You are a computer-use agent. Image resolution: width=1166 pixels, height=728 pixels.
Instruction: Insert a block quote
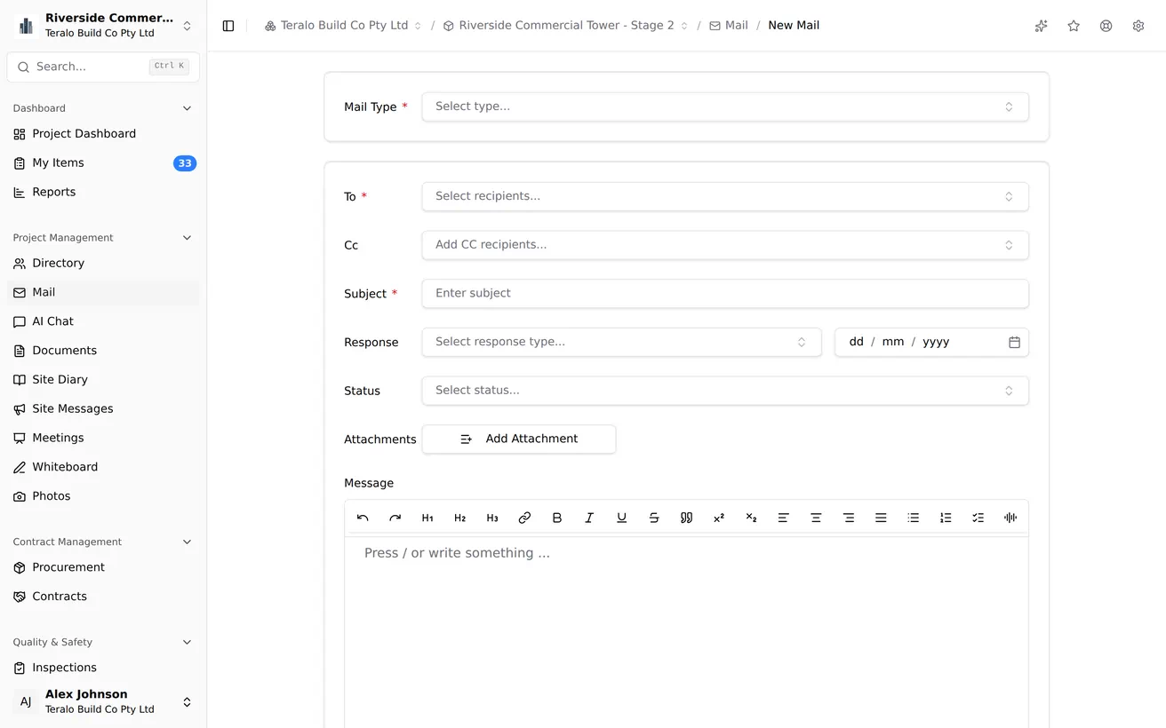click(686, 518)
